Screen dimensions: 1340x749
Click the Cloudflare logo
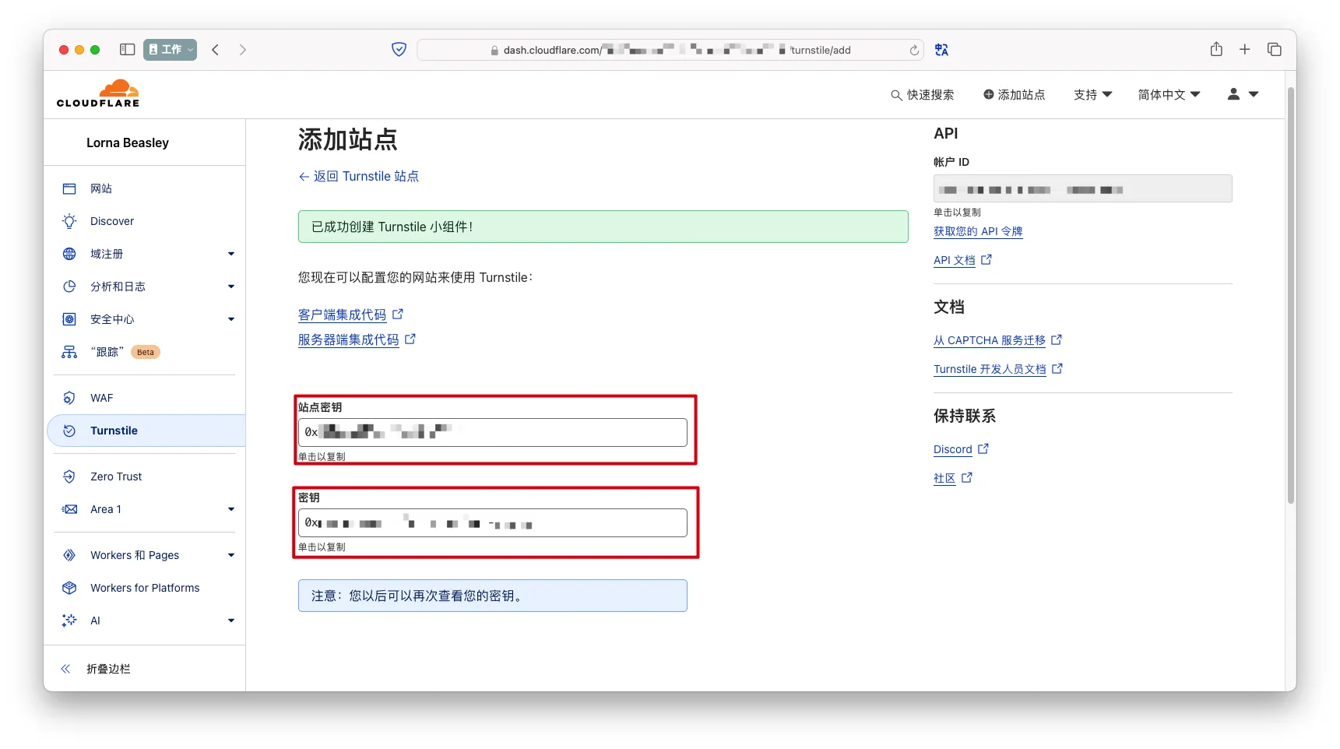[x=98, y=93]
